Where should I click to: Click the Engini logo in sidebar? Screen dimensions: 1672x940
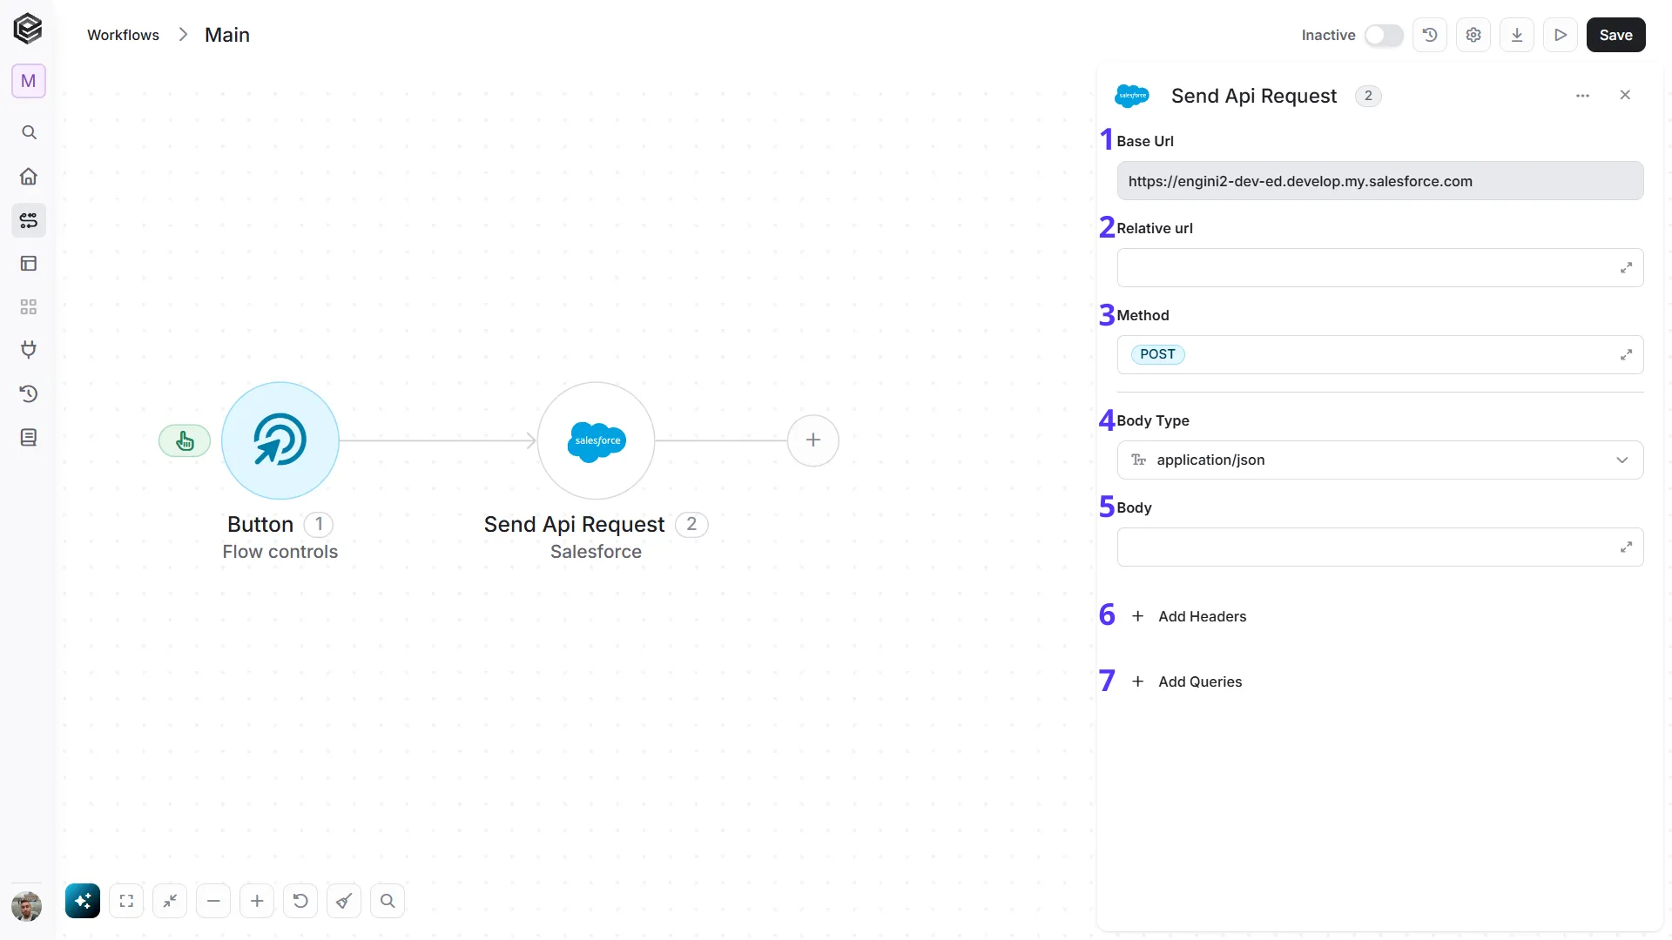click(x=28, y=29)
